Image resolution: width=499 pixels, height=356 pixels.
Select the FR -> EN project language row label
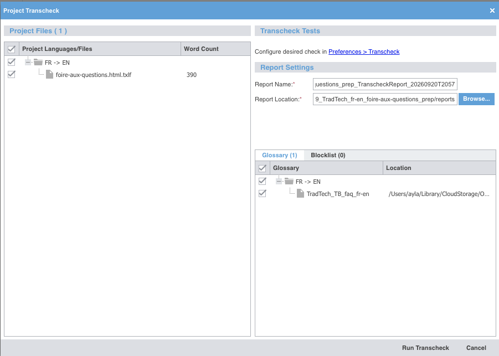coord(57,63)
